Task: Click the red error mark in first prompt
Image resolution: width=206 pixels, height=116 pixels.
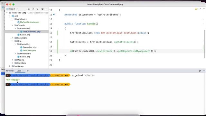Action: point(8,75)
